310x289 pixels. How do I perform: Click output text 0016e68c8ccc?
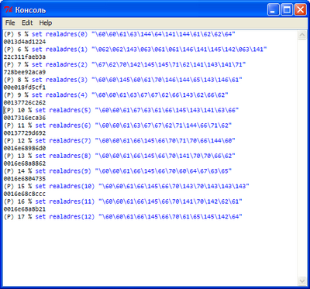[x=25, y=194]
